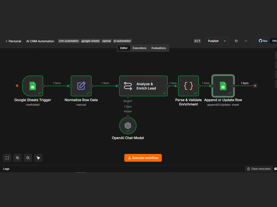Click the output connector of Normalize Row Data

[x=91, y=86]
